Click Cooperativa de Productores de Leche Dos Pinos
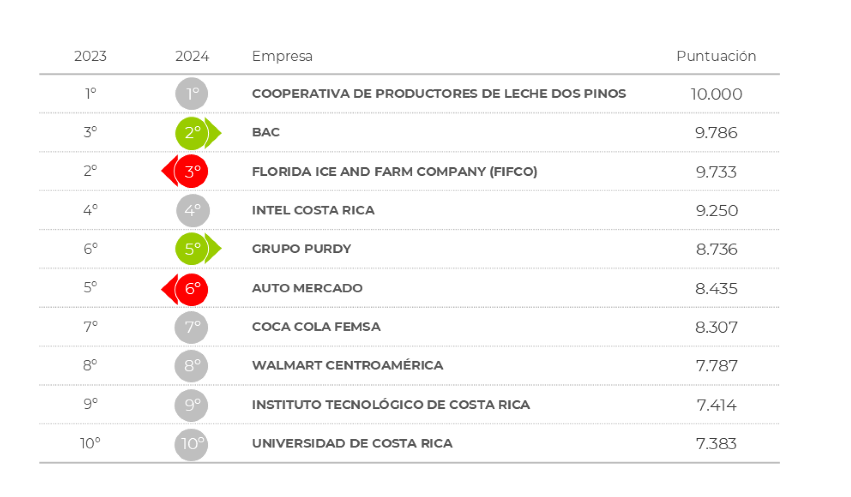The width and height of the screenshot is (851, 497). 438,94
